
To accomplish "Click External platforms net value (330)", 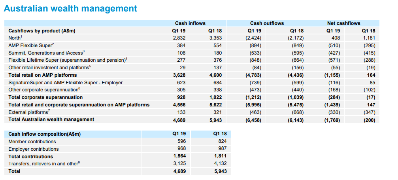I will (334, 112).
